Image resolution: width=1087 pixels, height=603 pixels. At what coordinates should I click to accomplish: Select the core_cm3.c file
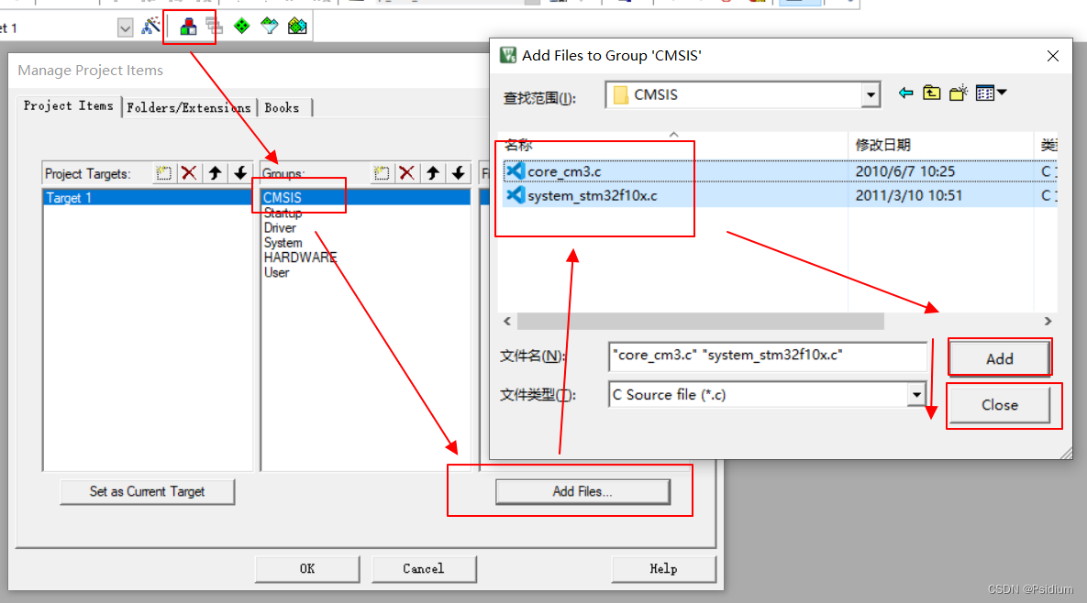point(564,171)
